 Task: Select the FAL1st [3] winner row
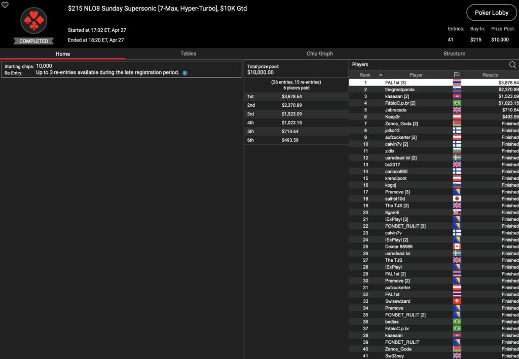pyautogui.click(x=434, y=83)
